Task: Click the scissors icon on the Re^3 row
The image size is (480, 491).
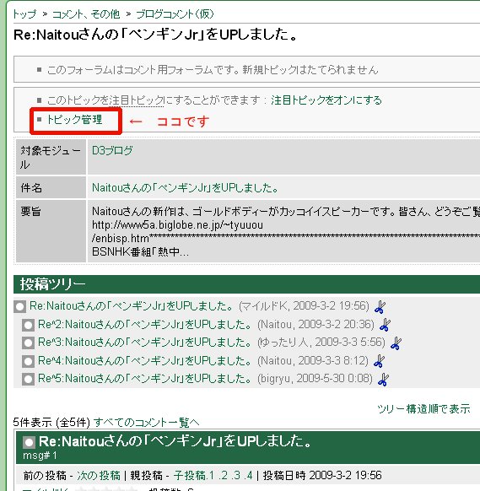Action: pos(396,343)
